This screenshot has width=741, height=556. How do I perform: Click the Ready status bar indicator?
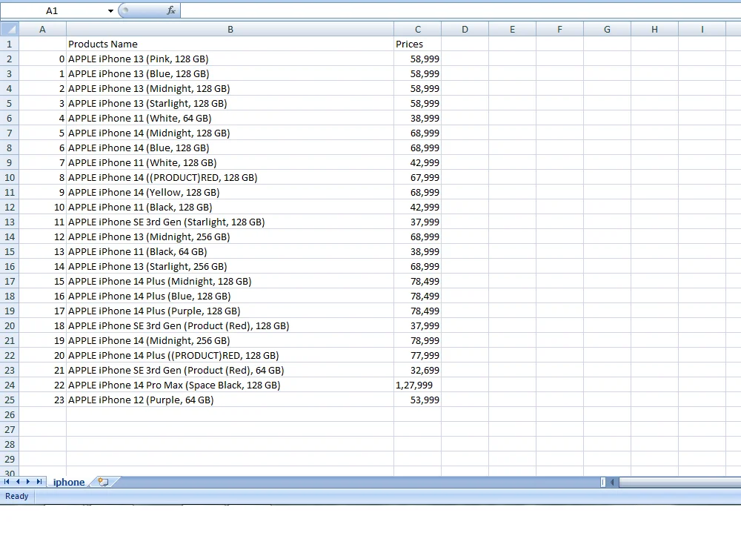tap(17, 496)
